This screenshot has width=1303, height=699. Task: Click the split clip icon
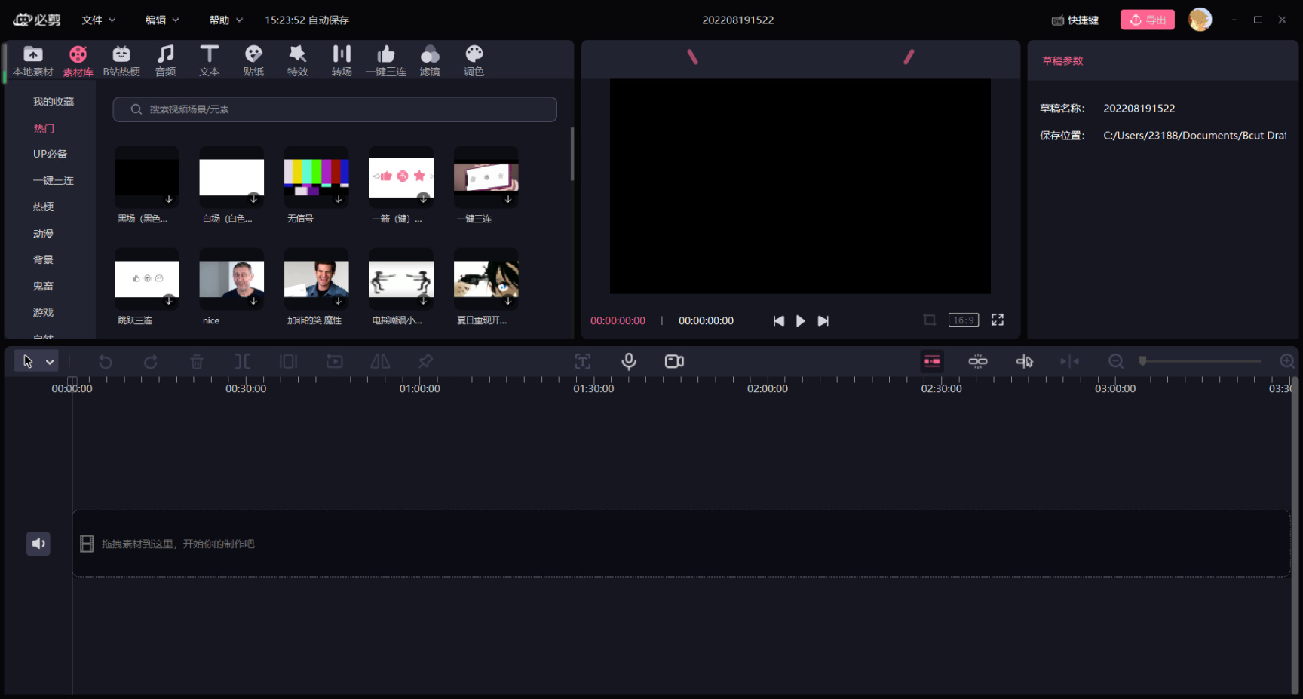tap(242, 361)
